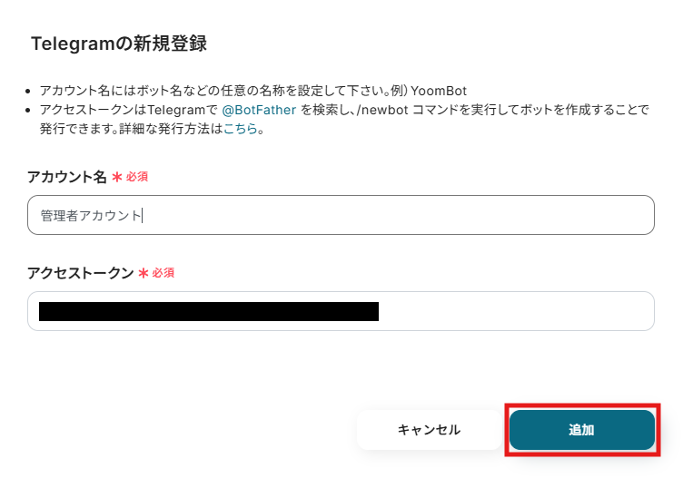The image size is (683, 478).
Task: Place cursor in 管理者アカウント text
Action: pyautogui.click(x=91, y=216)
